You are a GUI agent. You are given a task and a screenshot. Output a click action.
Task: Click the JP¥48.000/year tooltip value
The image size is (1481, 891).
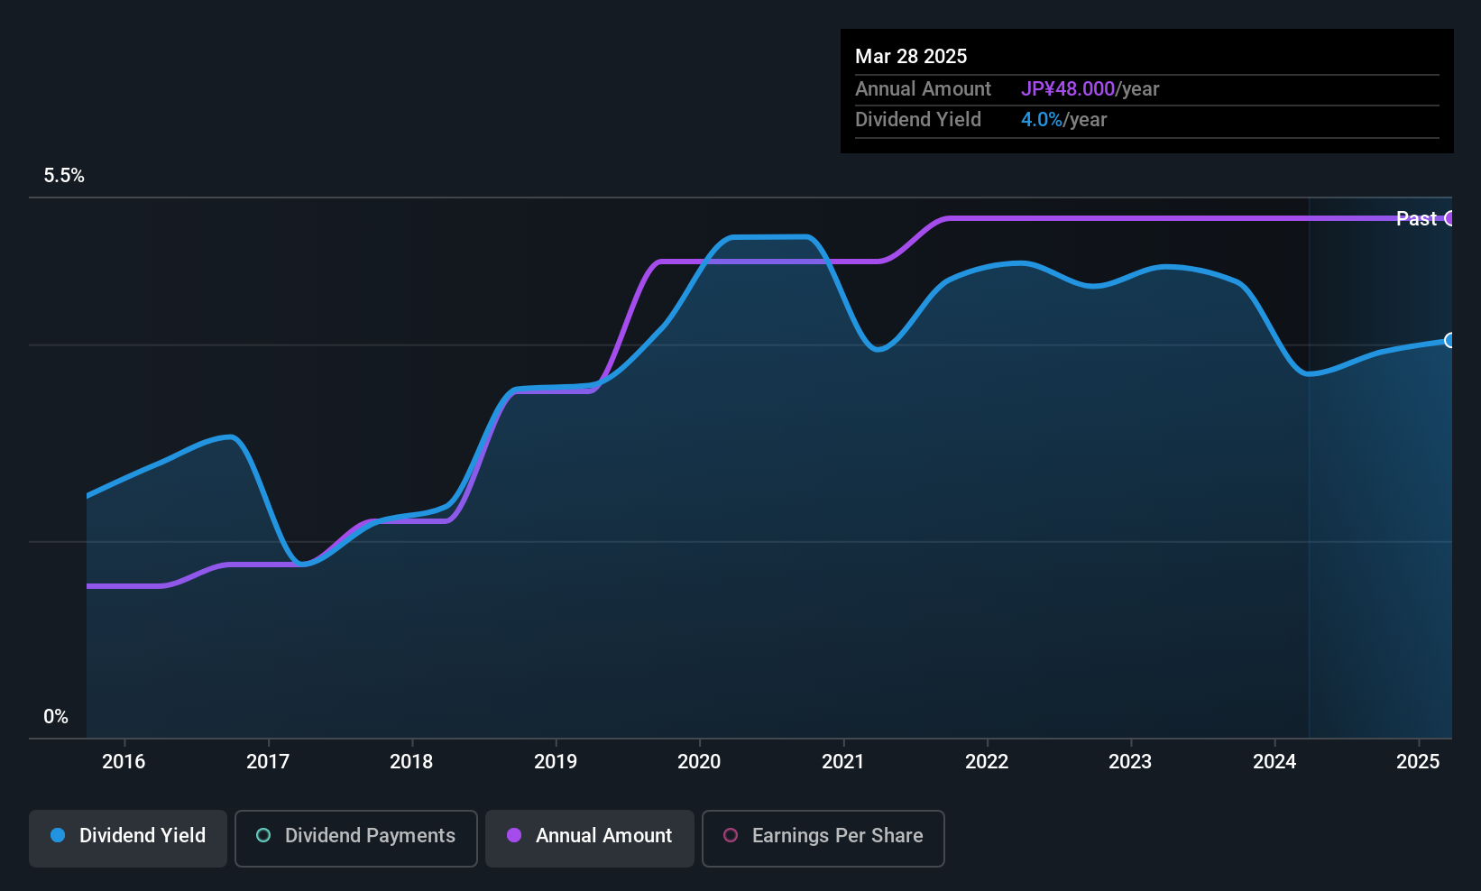(x=1090, y=89)
